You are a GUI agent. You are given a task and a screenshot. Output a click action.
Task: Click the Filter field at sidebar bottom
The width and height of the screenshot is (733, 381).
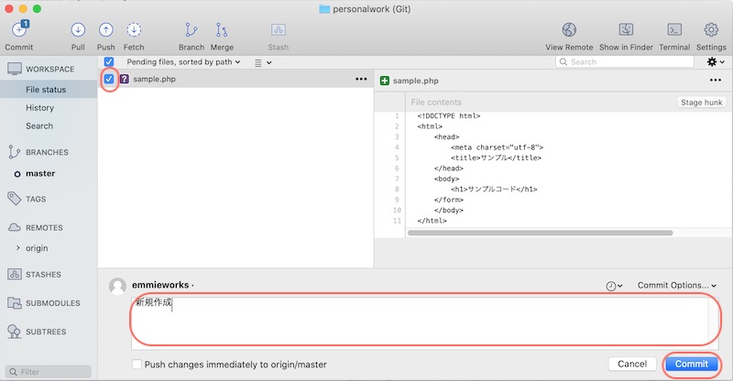[x=49, y=372]
